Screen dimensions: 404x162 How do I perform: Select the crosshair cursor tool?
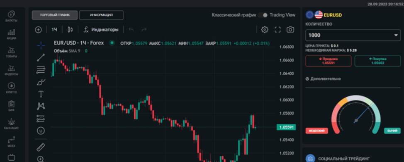click(41, 46)
